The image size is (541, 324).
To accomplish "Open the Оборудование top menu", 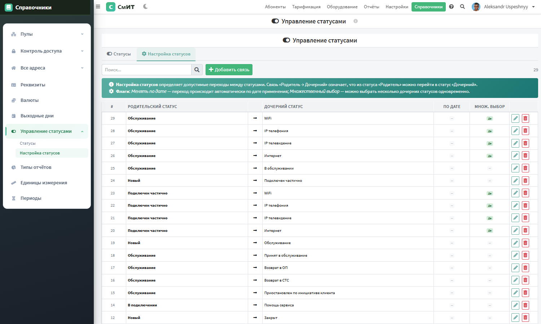I will click(x=342, y=7).
